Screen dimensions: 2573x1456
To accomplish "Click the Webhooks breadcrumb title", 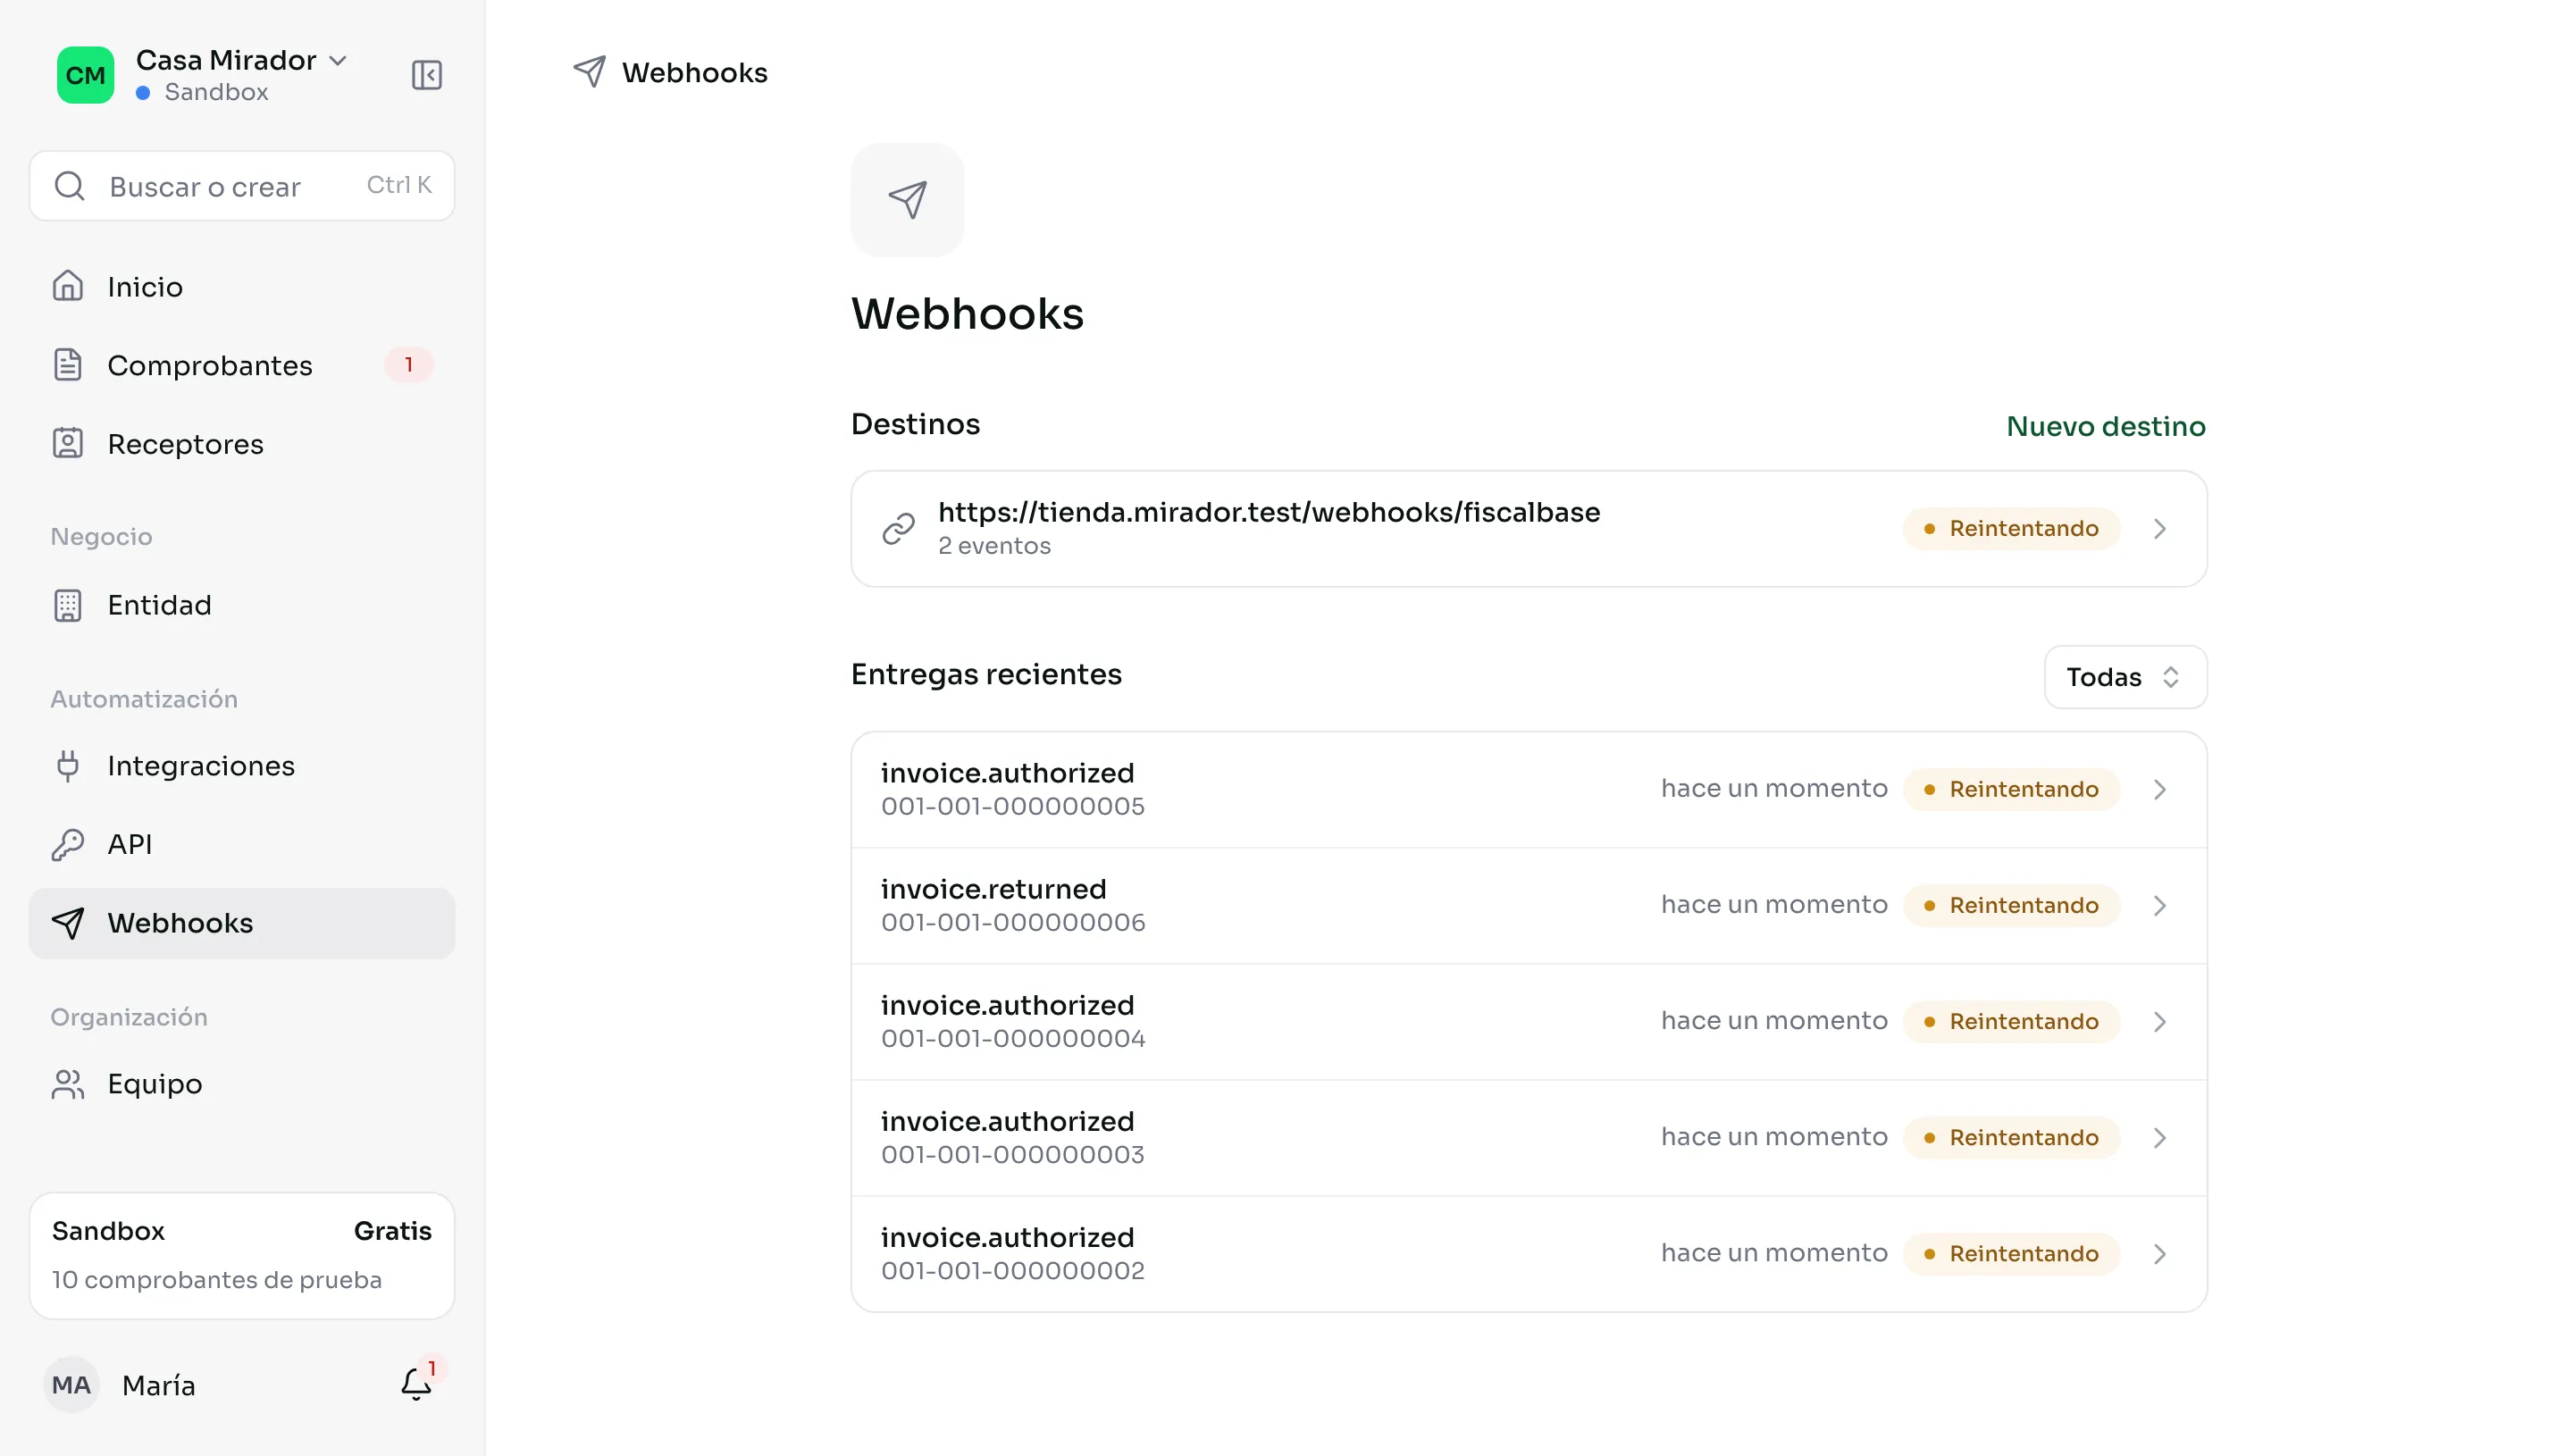I will pos(694,73).
